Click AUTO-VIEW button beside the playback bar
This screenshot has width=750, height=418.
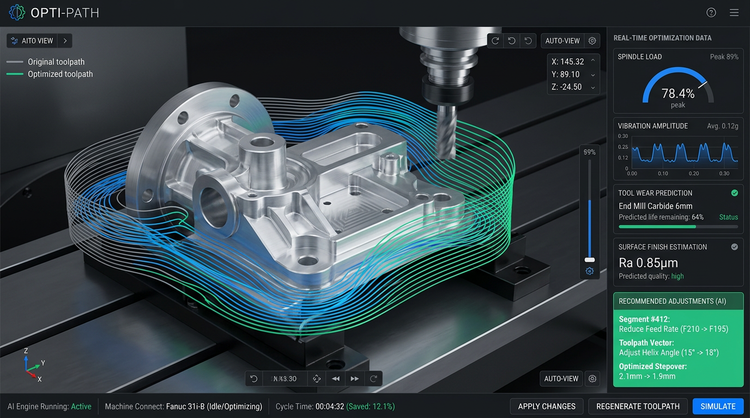click(x=561, y=379)
